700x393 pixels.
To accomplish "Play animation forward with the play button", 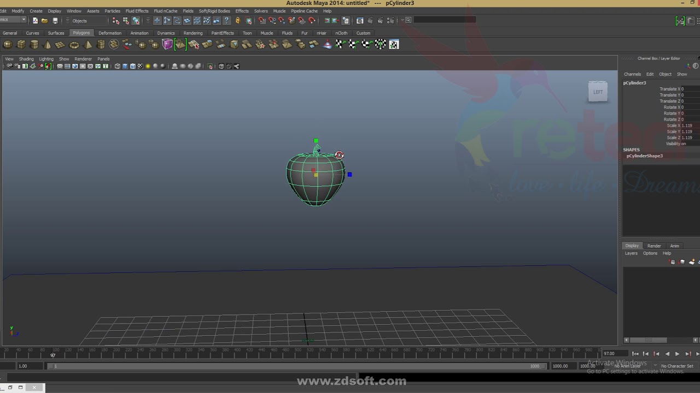I will (677, 354).
